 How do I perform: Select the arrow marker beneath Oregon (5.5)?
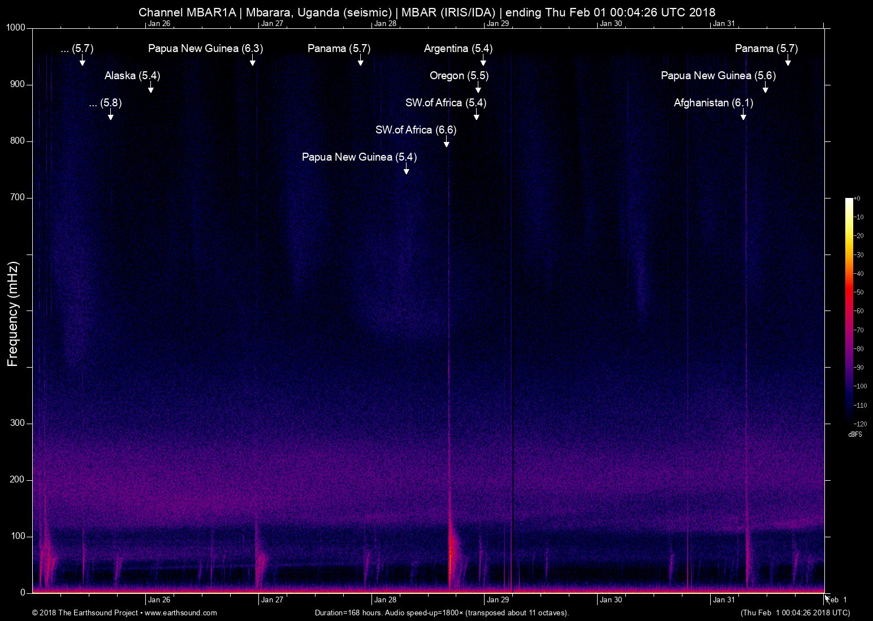pos(478,88)
